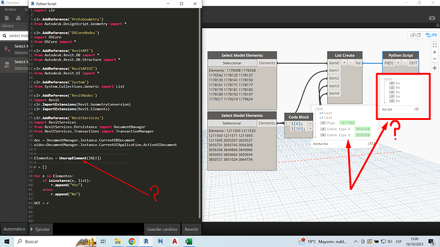
Task: Switch to Revit from the taskbar
Action: click(x=146, y=241)
